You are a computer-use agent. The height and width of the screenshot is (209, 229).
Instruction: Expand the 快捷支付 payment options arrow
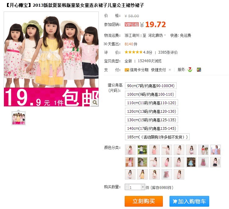170,70
